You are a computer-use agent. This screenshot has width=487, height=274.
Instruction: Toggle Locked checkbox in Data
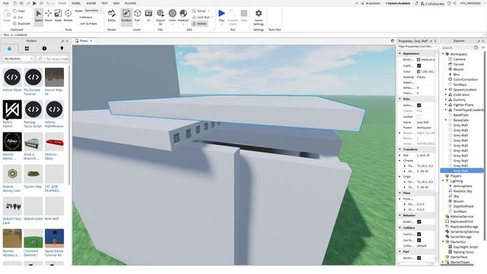click(419, 116)
